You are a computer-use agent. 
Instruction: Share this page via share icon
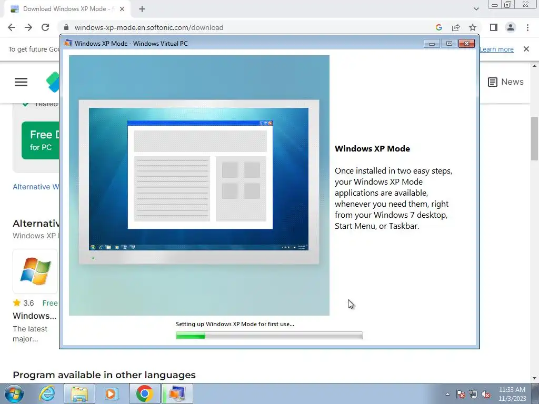(456, 27)
